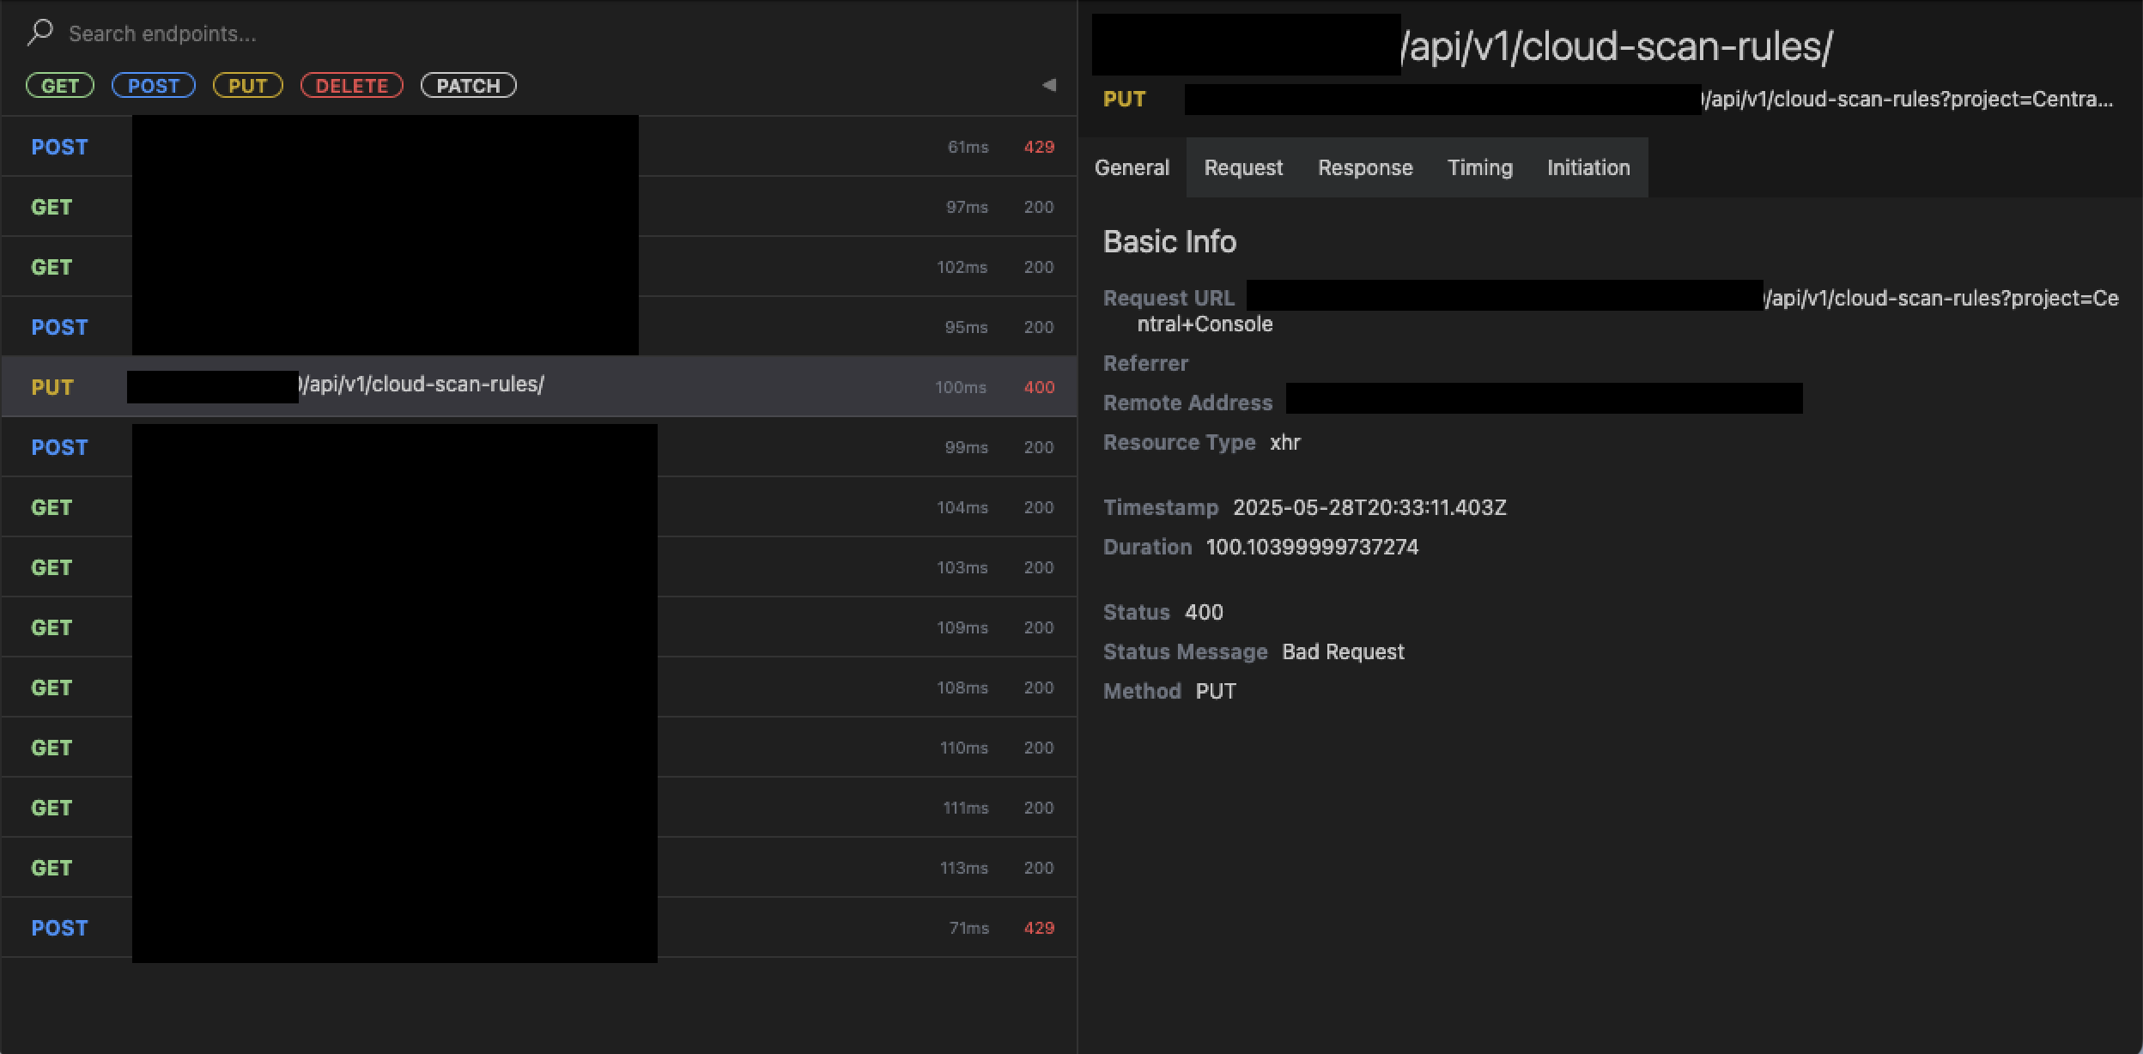
Task: Toggle the PUT method filter
Action: pos(247,86)
